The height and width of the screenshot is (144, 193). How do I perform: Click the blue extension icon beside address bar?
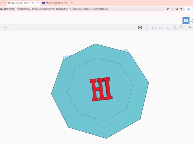pos(188,9)
